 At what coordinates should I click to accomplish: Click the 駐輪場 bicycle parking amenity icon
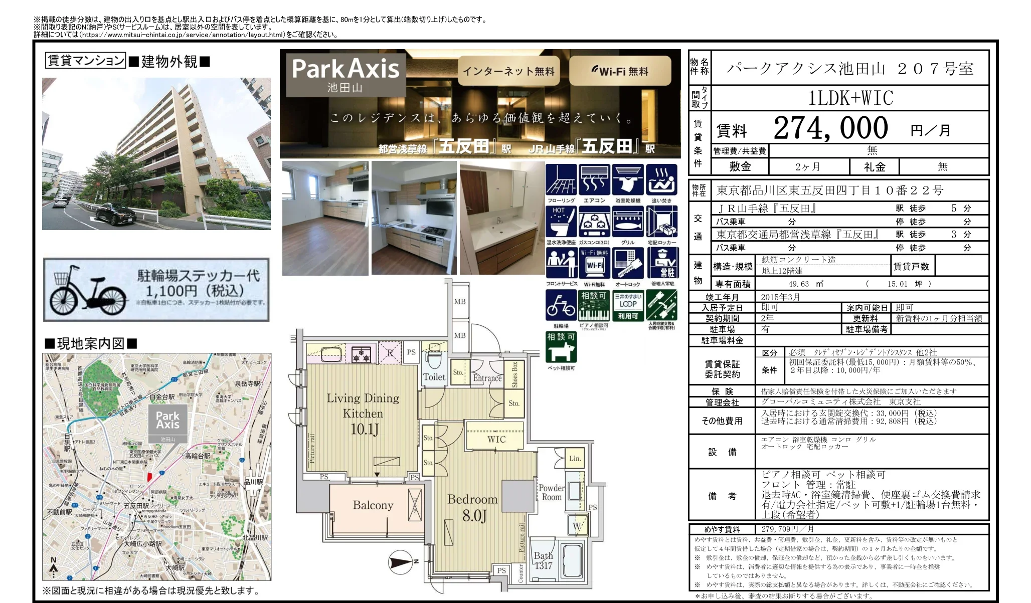click(x=561, y=305)
